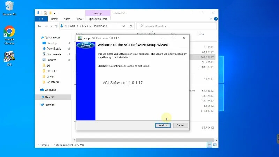Open the driver folder in navigation pane
The width and height of the screenshot is (279, 157).
click(x=50, y=77)
